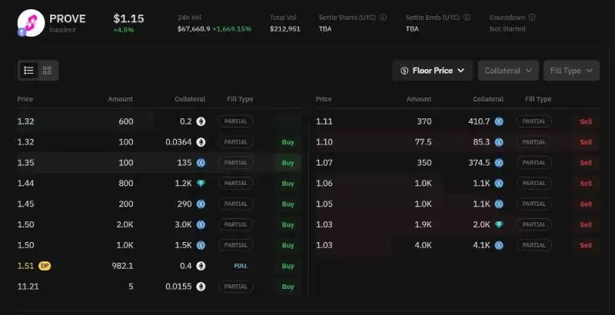The height and width of the screenshot is (315, 615).
Task: Click the FULL fill type tag
Action: [241, 266]
